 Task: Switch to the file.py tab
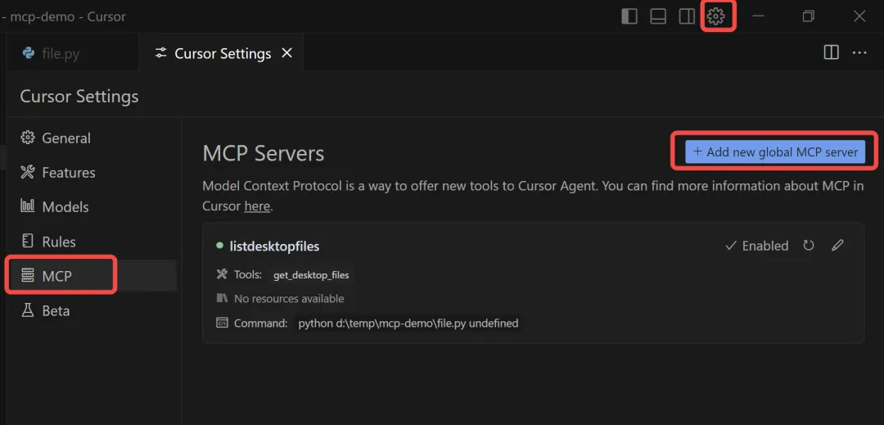pyautogui.click(x=71, y=53)
